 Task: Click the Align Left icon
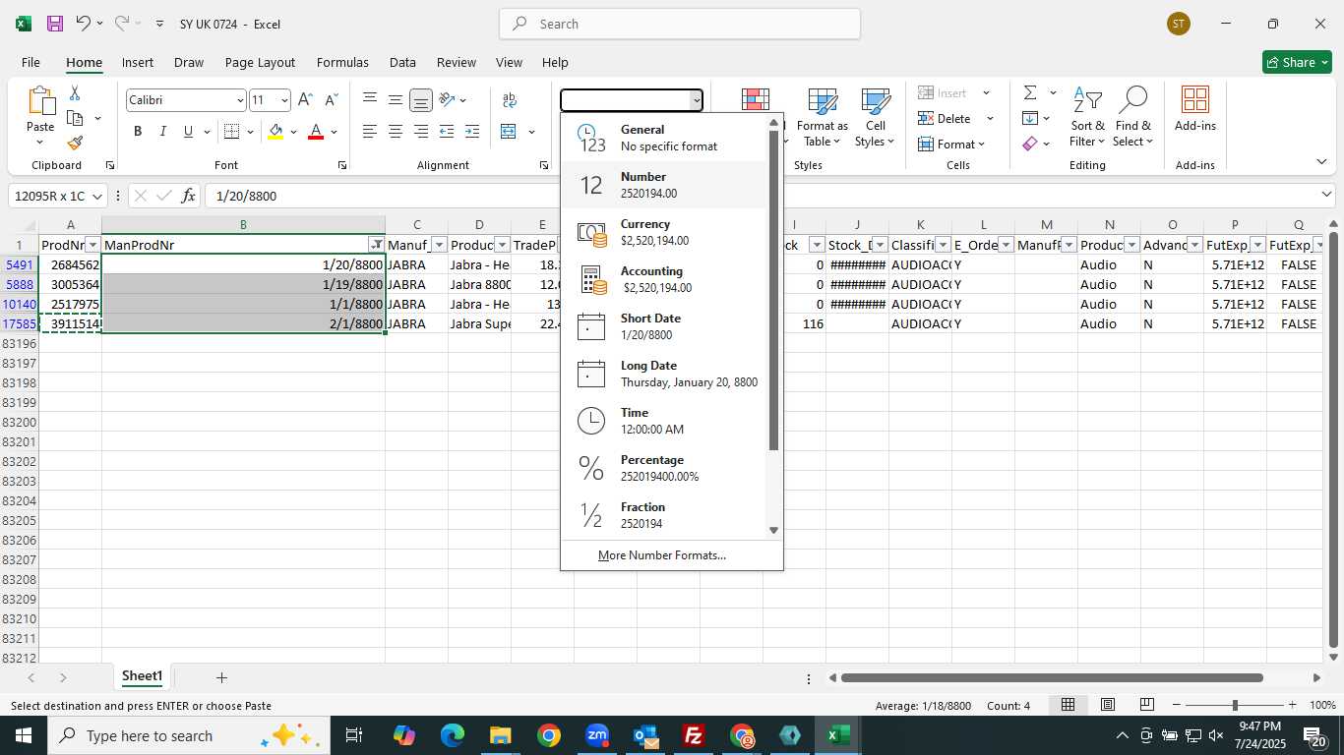[370, 132]
